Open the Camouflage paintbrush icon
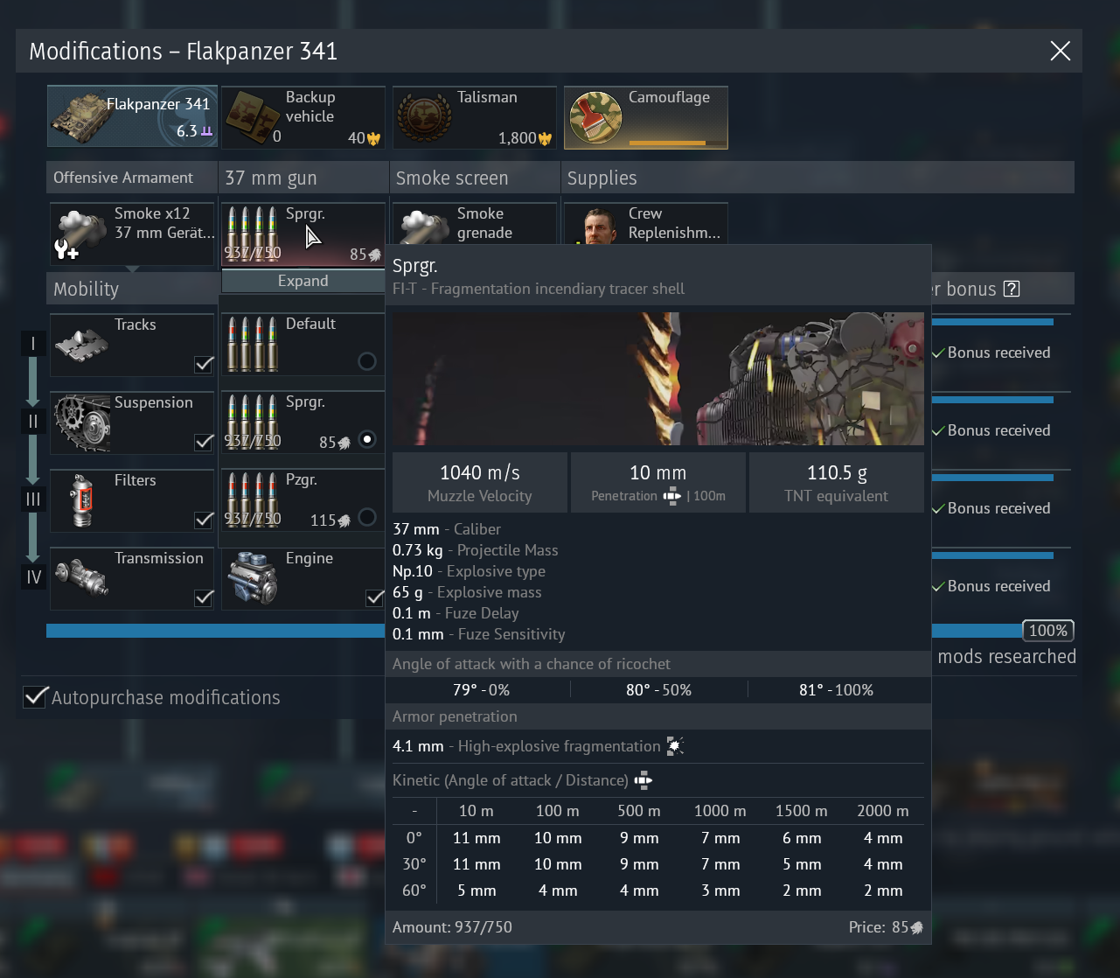Viewport: 1120px width, 978px height. (595, 117)
